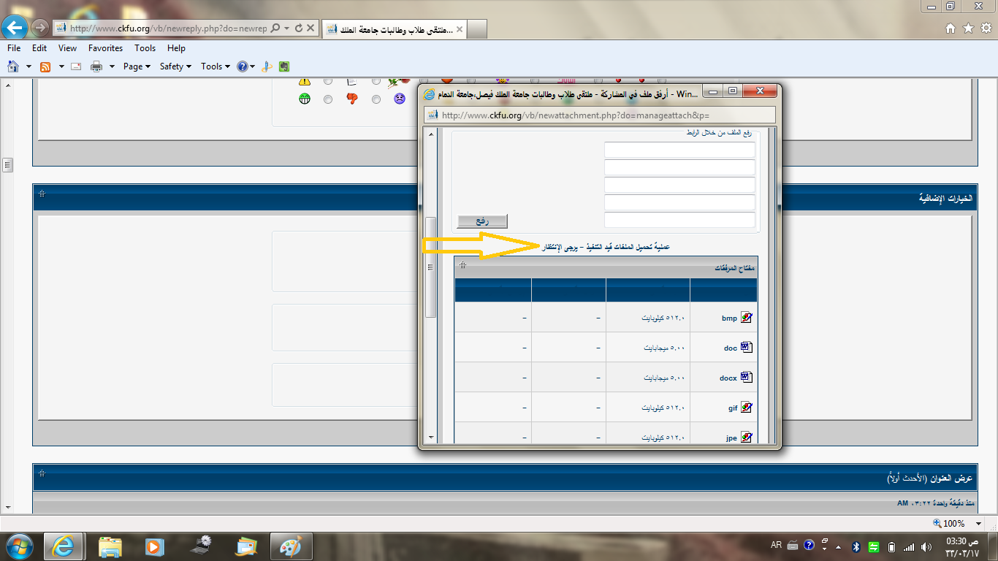Open the File menu

(x=14, y=48)
